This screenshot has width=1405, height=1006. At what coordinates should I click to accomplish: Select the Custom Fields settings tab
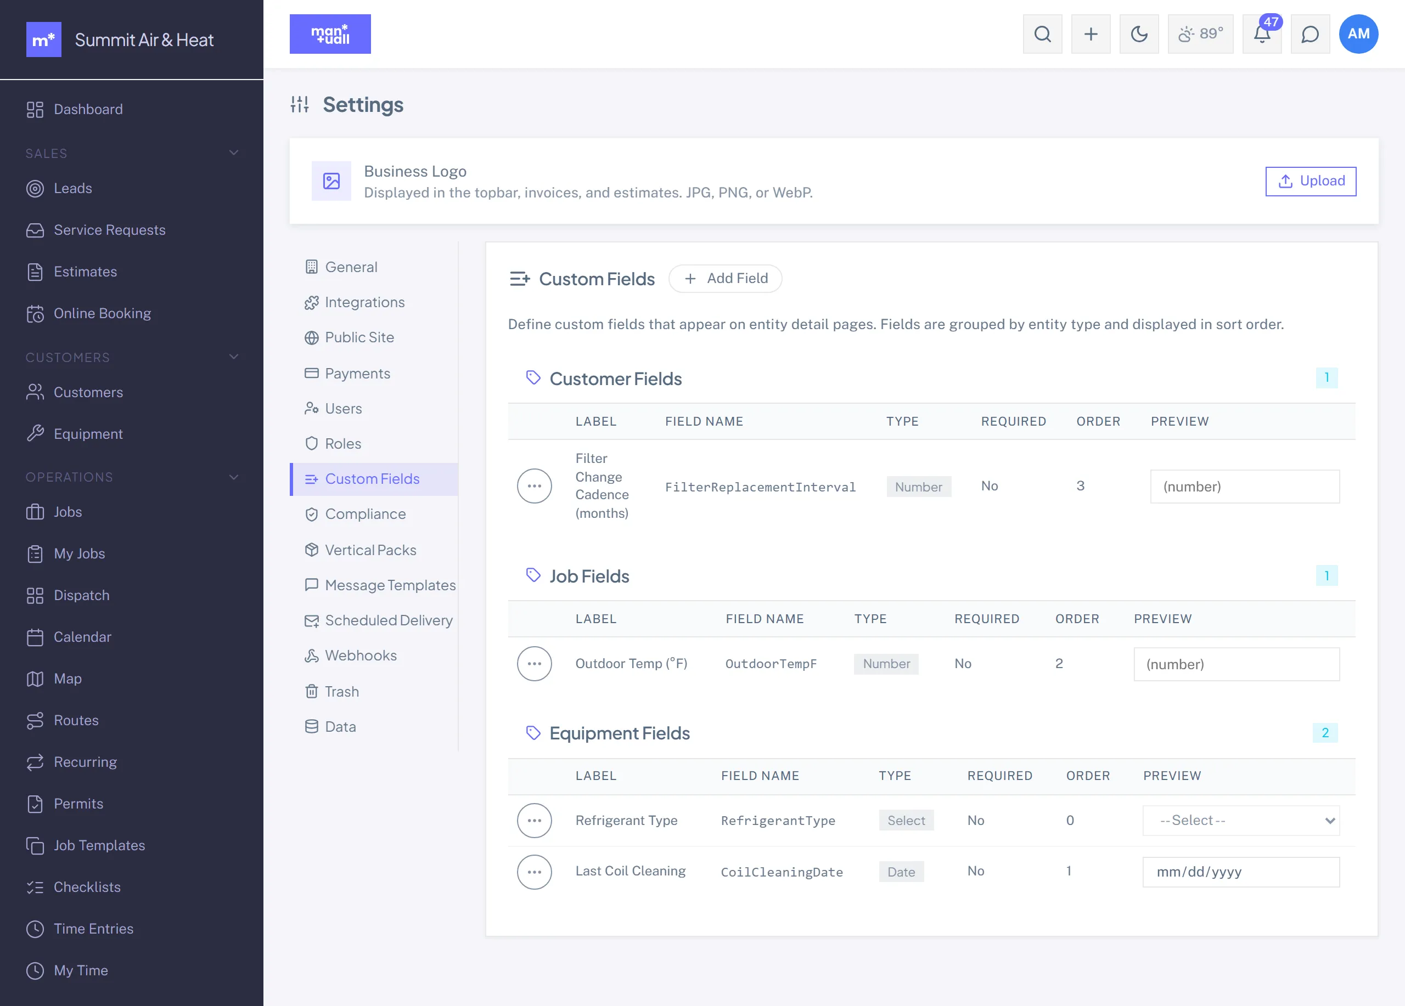pyautogui.click(x=374, y=479)
